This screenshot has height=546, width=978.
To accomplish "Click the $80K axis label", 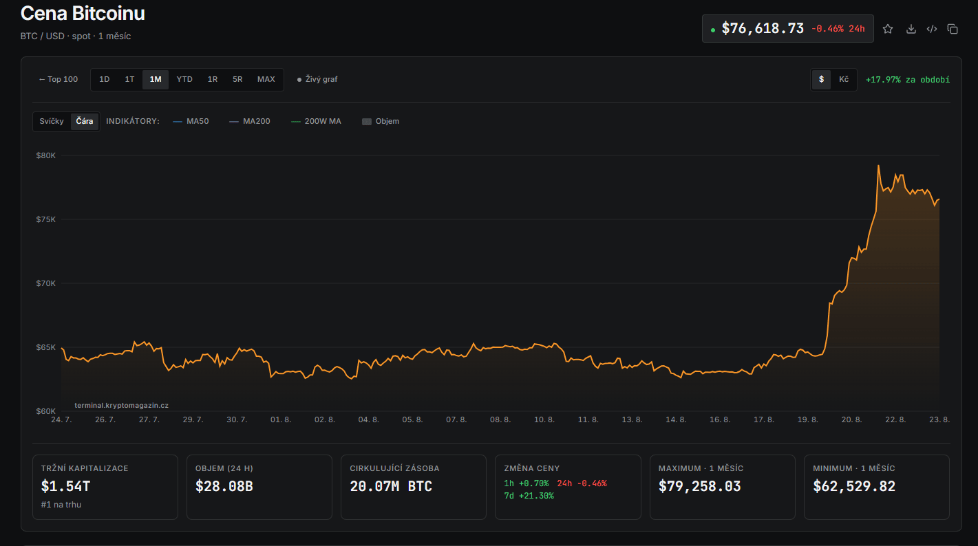I will pyautogui.click(x=46, y=155).
